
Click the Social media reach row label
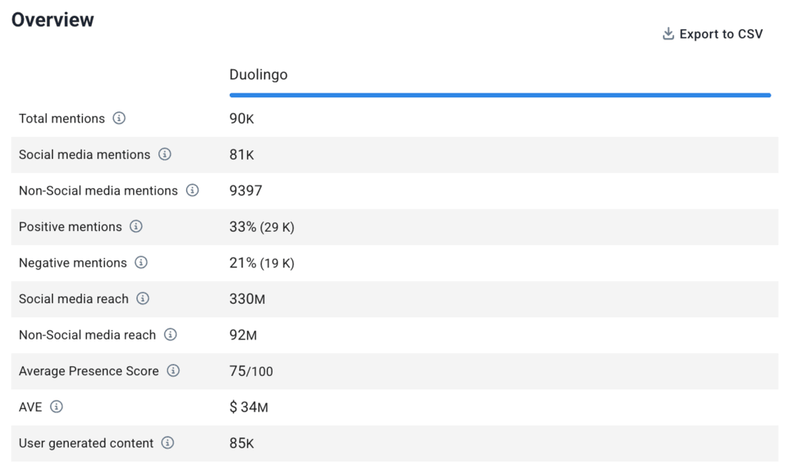pyautogui.click(x=74, y=299)
